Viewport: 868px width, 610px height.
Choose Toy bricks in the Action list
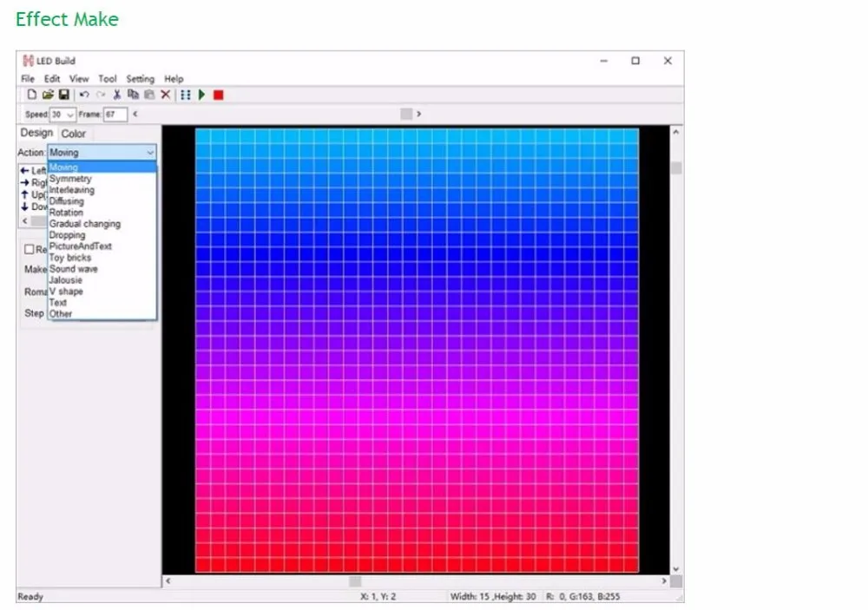point(102,258)
